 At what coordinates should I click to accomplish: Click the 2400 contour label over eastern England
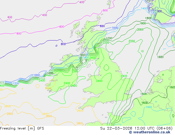point(124,76)
